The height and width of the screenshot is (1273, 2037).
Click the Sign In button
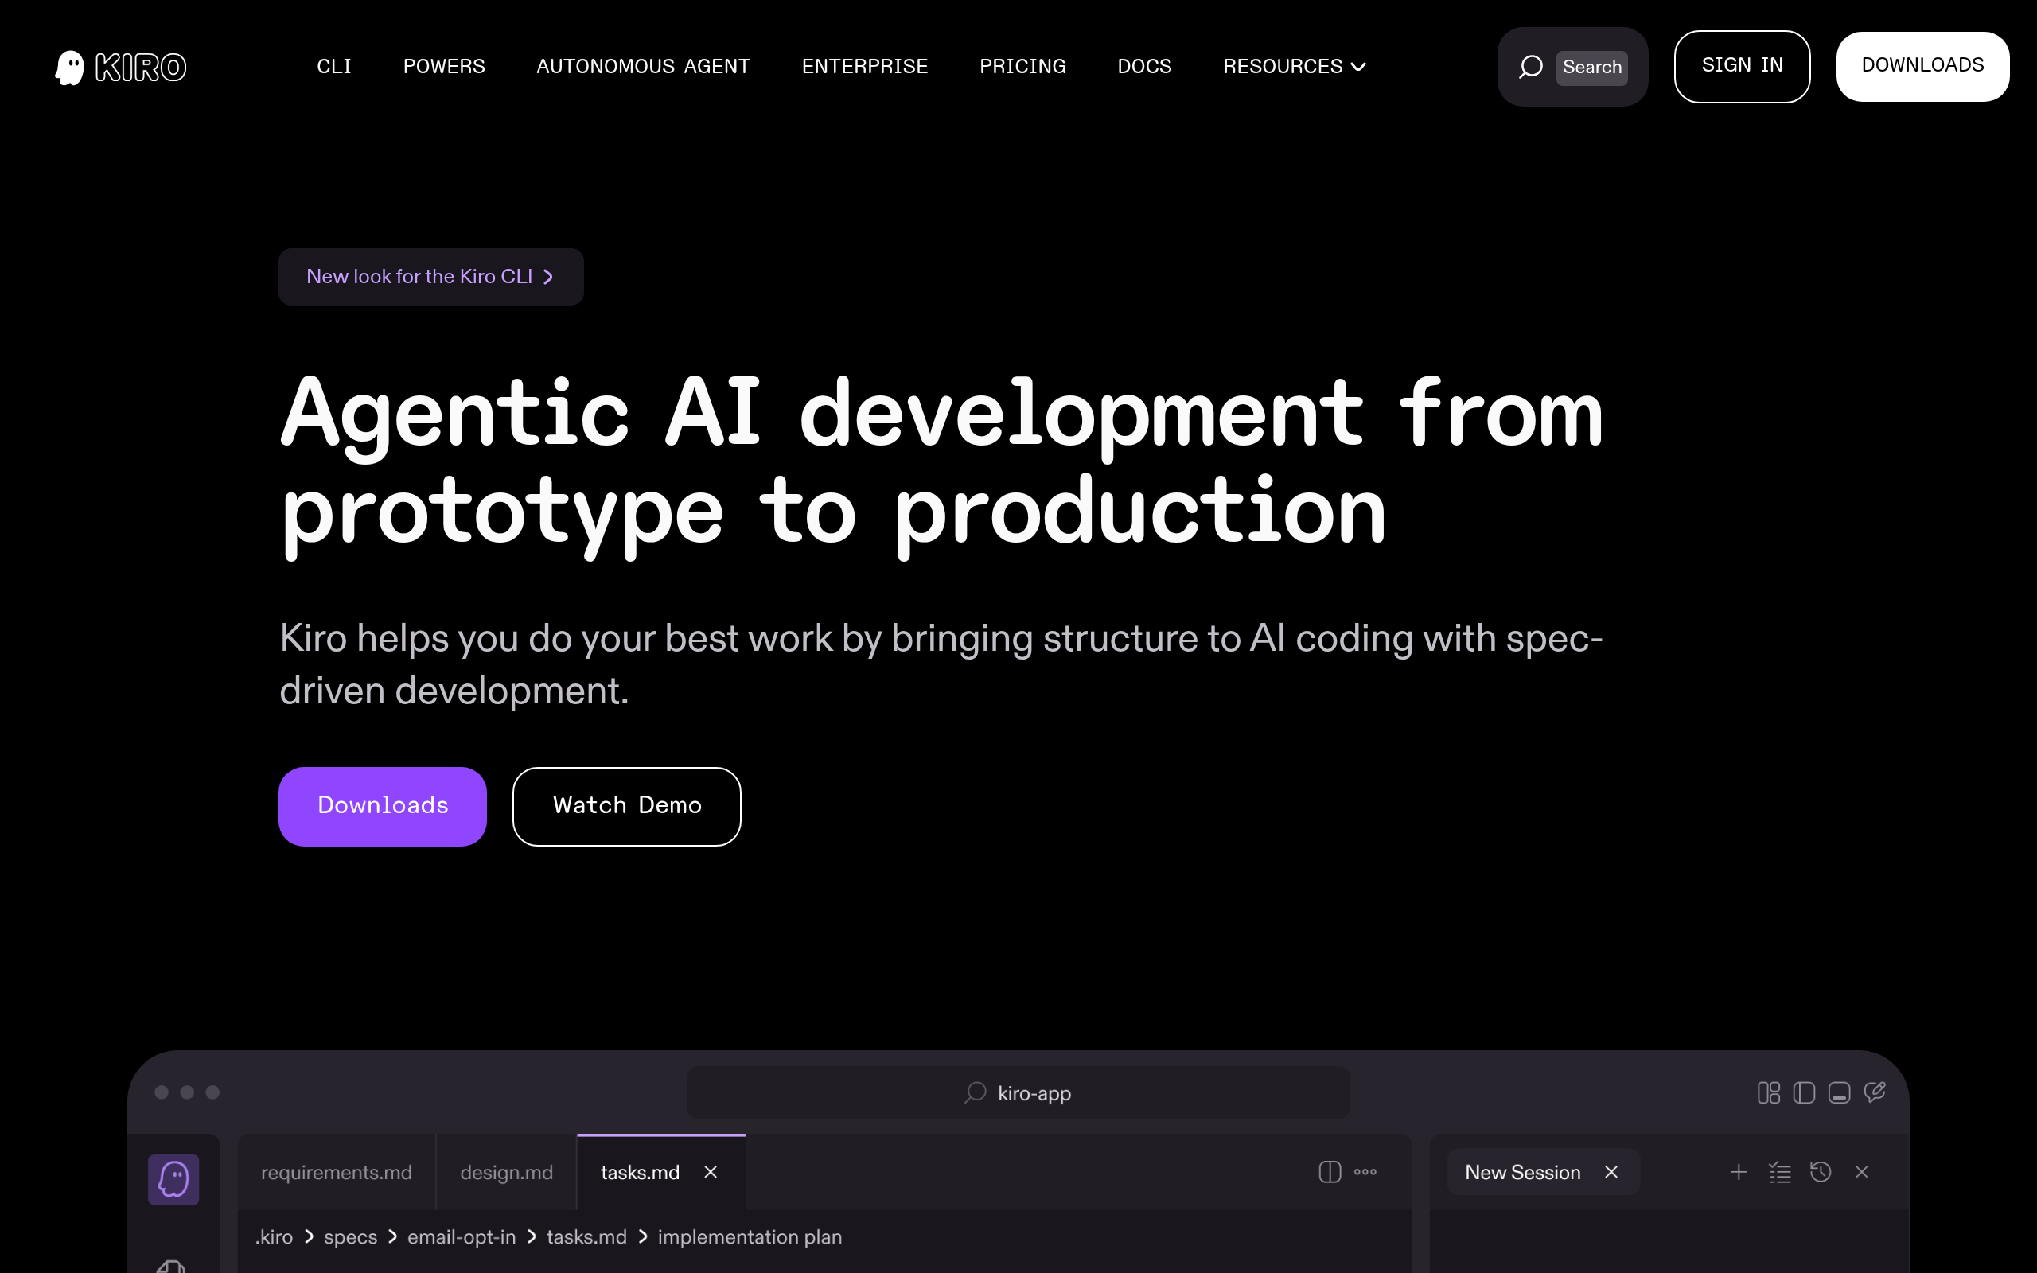tap(1742, 67)
